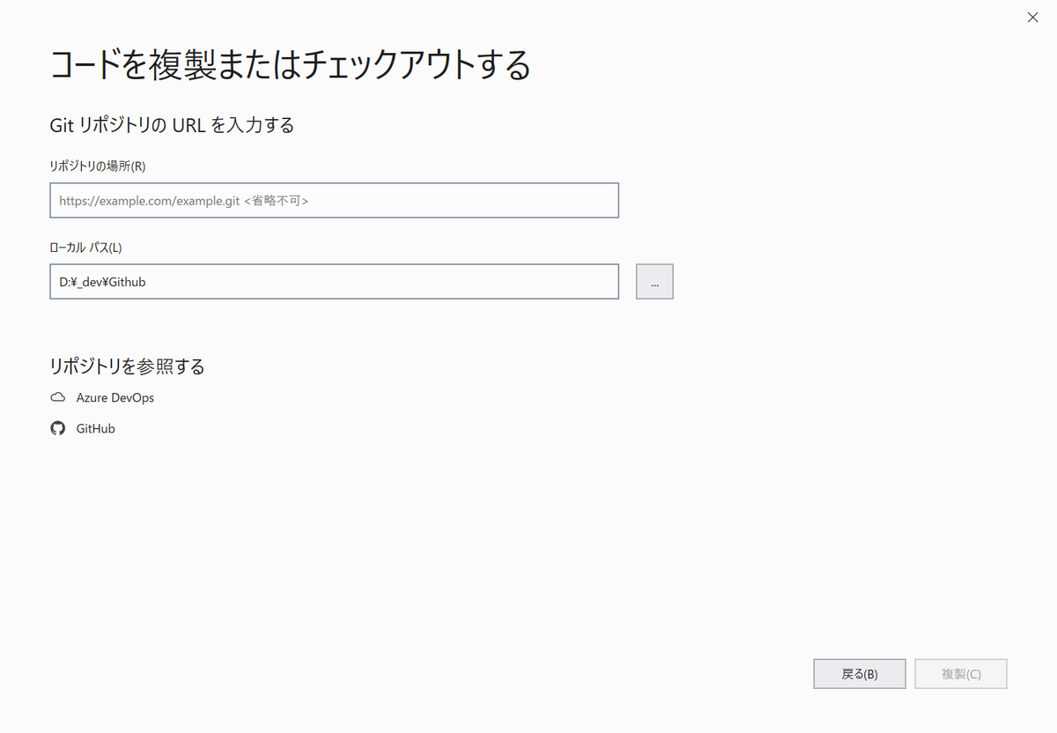Viewport: 1057px width, 733px height.
Task: Click the cloud symbol beside Azure DevOps
Action: (57, 397)
